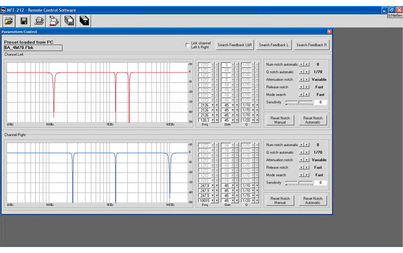Decrease Num notch automatic in Channel Left
The height and width of the screenshot is (253, 403).
tap(301, 64)
